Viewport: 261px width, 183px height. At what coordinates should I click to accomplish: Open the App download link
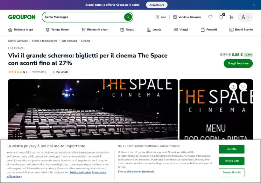[x=161, y=17]
